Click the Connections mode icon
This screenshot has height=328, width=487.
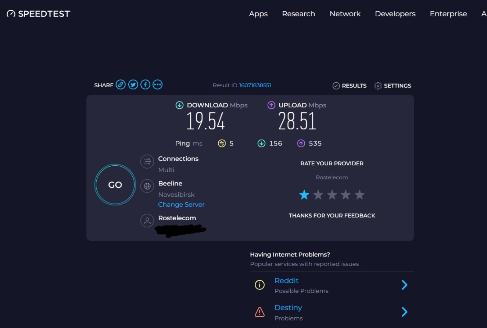(x=147, y=161)
